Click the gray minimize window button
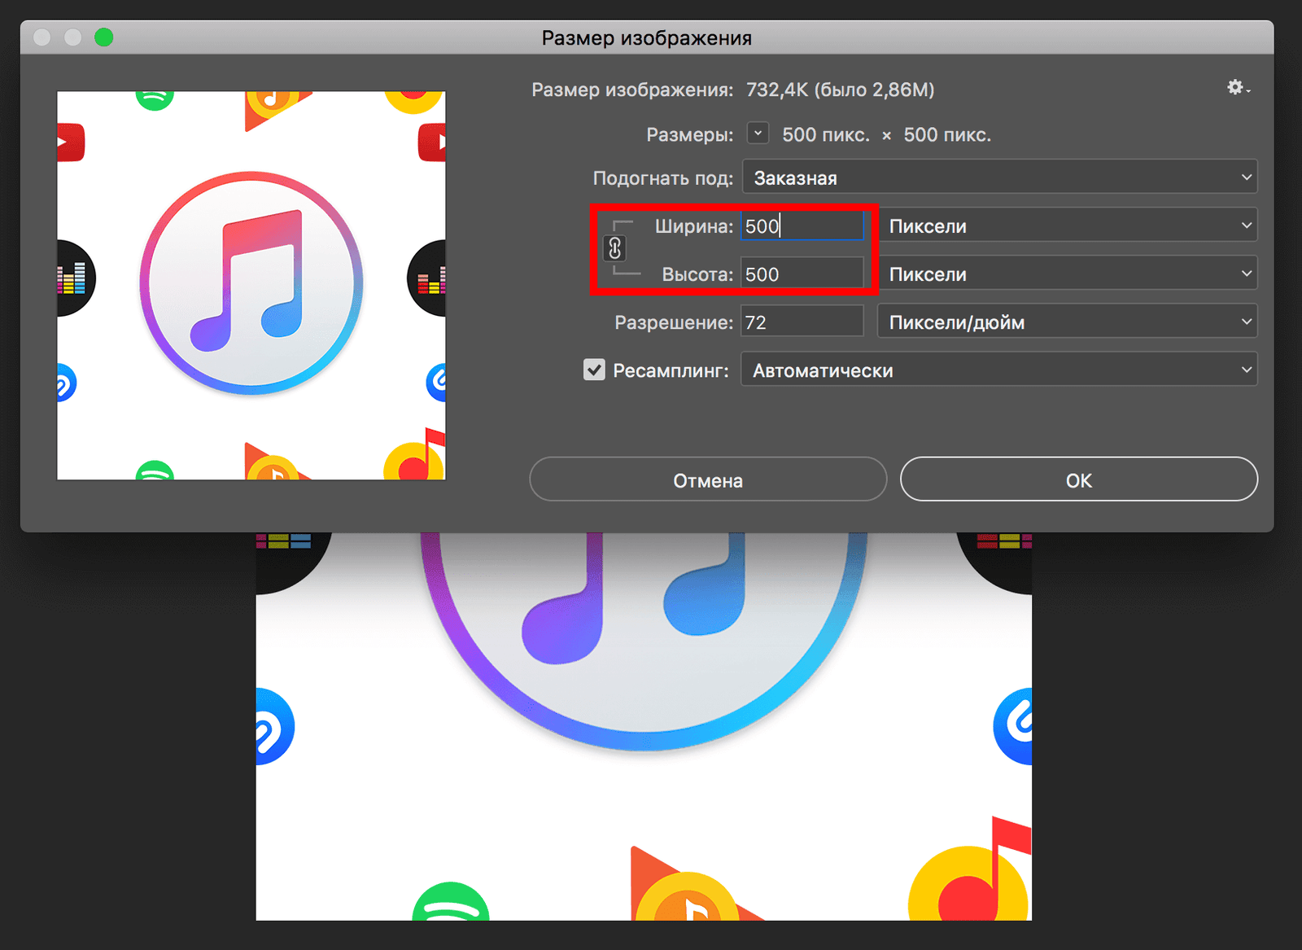The width and height of the screenshot is (1302, 950). click(73, 37)
